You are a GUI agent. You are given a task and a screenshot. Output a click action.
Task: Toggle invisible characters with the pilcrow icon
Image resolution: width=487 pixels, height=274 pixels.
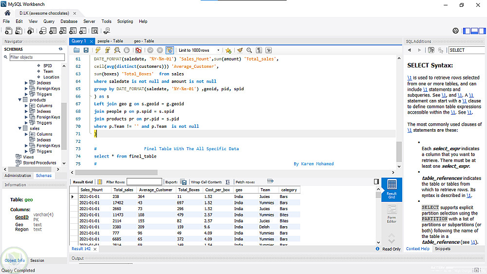259,50
